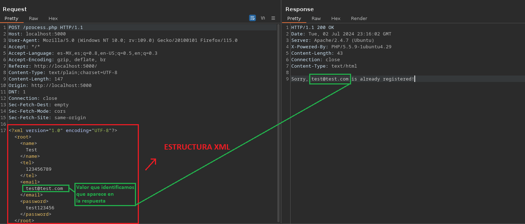This screenshot has height=224, width=525.
Task: Switch to the Response Raw tab
Action: pos(316,19)
